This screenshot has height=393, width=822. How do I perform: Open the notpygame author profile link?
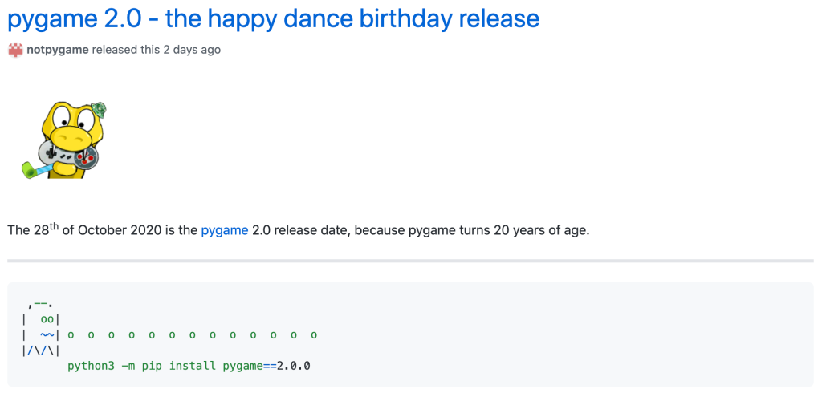(58, 50)
